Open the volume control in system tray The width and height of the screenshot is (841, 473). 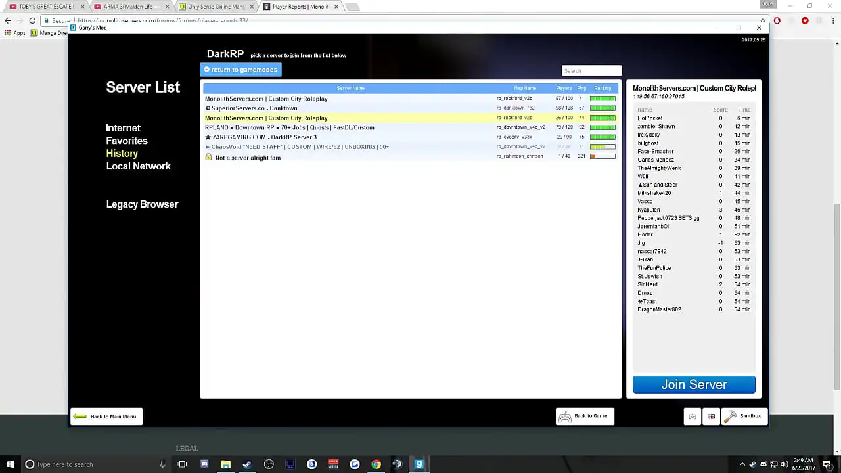click(x=784, y=464)
